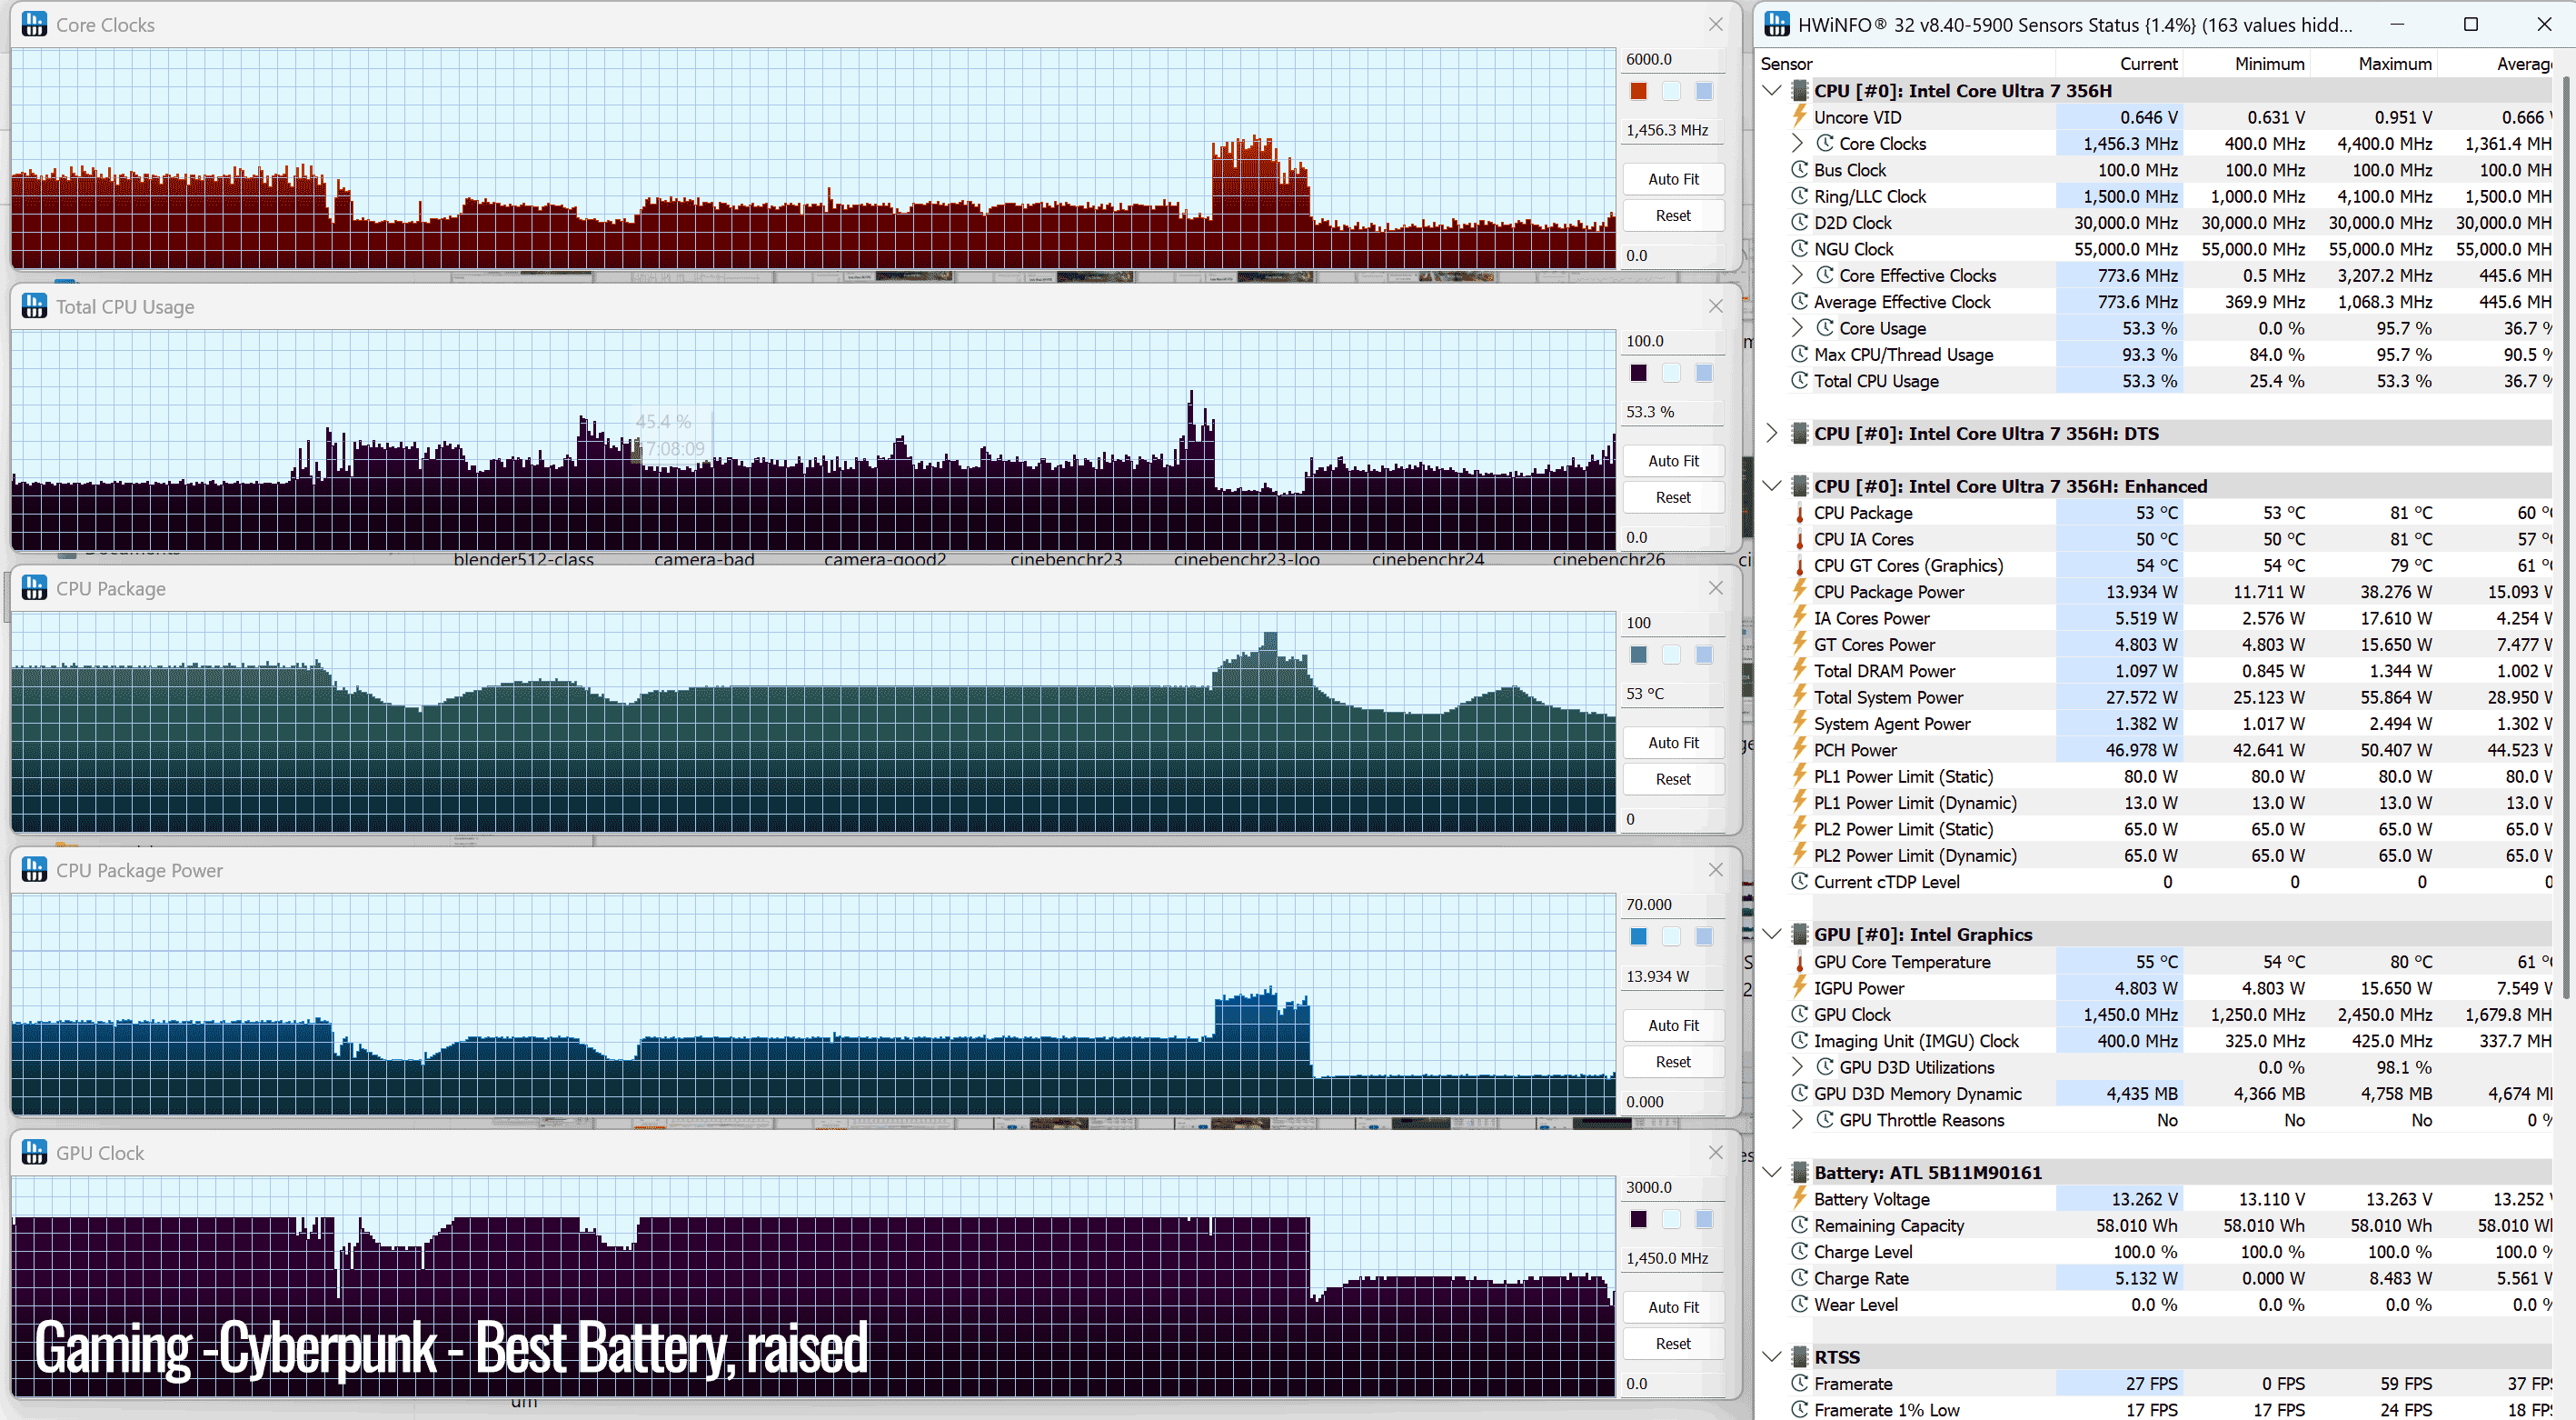Open the dark purple color swatch in Total CPU Usage graph
Viewport: 2576px width, 1420px height.
1638,374
